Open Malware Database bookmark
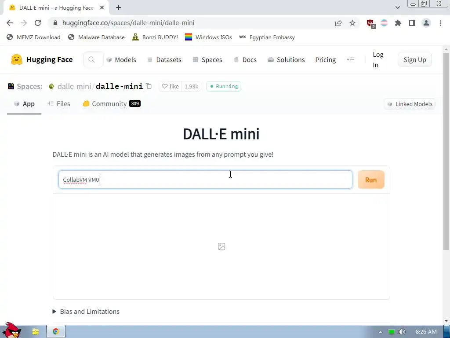Image resolution: width=450 pixels, height=338 pixels. click(96, 37)
